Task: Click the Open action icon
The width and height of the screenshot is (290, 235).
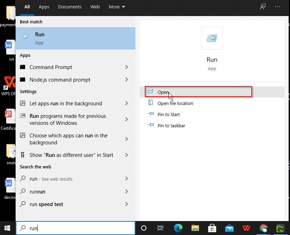Action: pos(150,91)
